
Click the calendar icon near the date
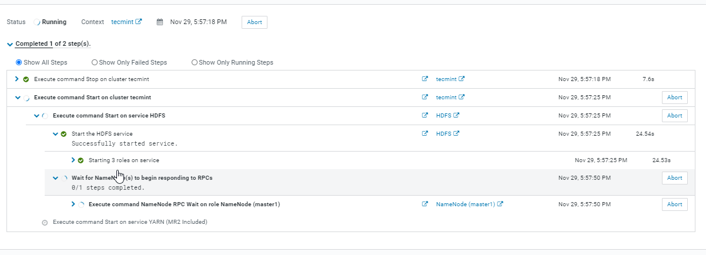(x=159, y=22)
